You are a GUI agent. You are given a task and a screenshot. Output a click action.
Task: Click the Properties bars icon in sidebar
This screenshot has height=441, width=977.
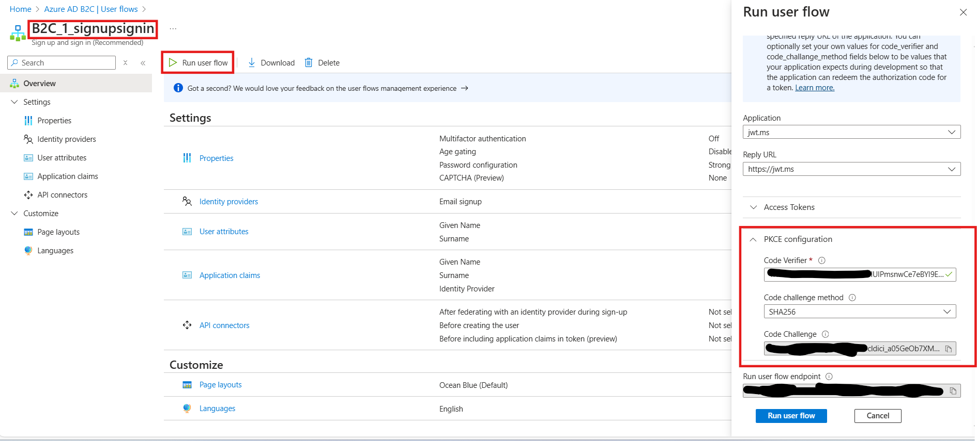[x=28, y=121]
